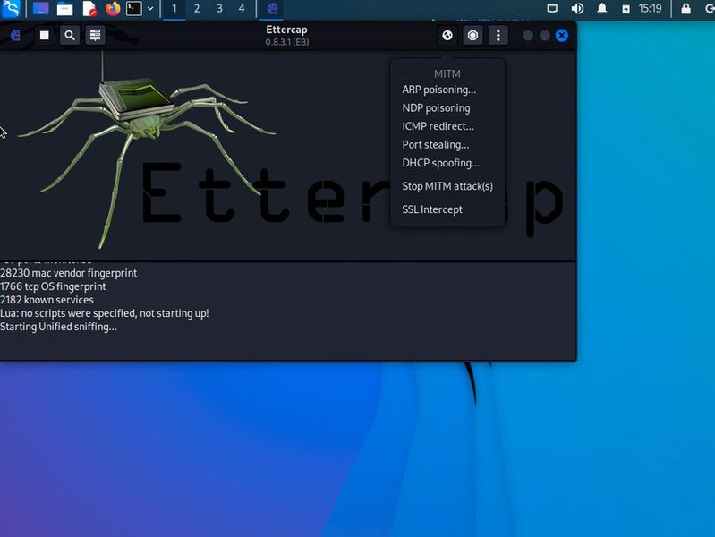Screen dimensions: 715x537
Task: Switch to workspace 4
Action: coord(242,9)
